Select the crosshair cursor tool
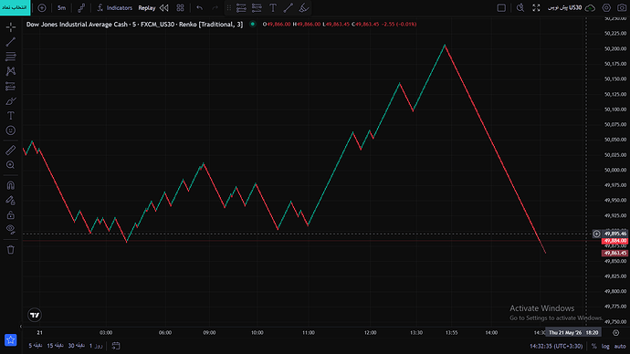The height and width of the screenshot is (354, 630). 11,27
